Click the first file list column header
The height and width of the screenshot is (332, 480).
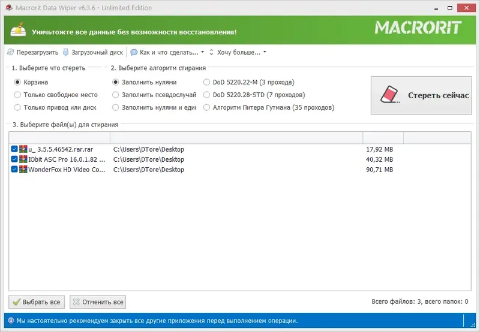point(59,138)
